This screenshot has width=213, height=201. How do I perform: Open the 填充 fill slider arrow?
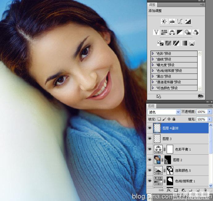pos(209,119)
